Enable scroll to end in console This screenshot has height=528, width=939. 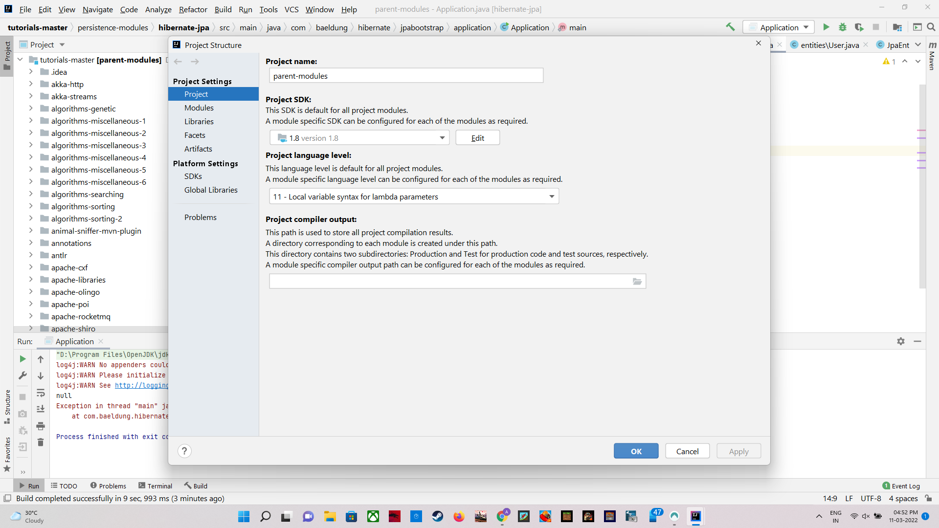41,409
